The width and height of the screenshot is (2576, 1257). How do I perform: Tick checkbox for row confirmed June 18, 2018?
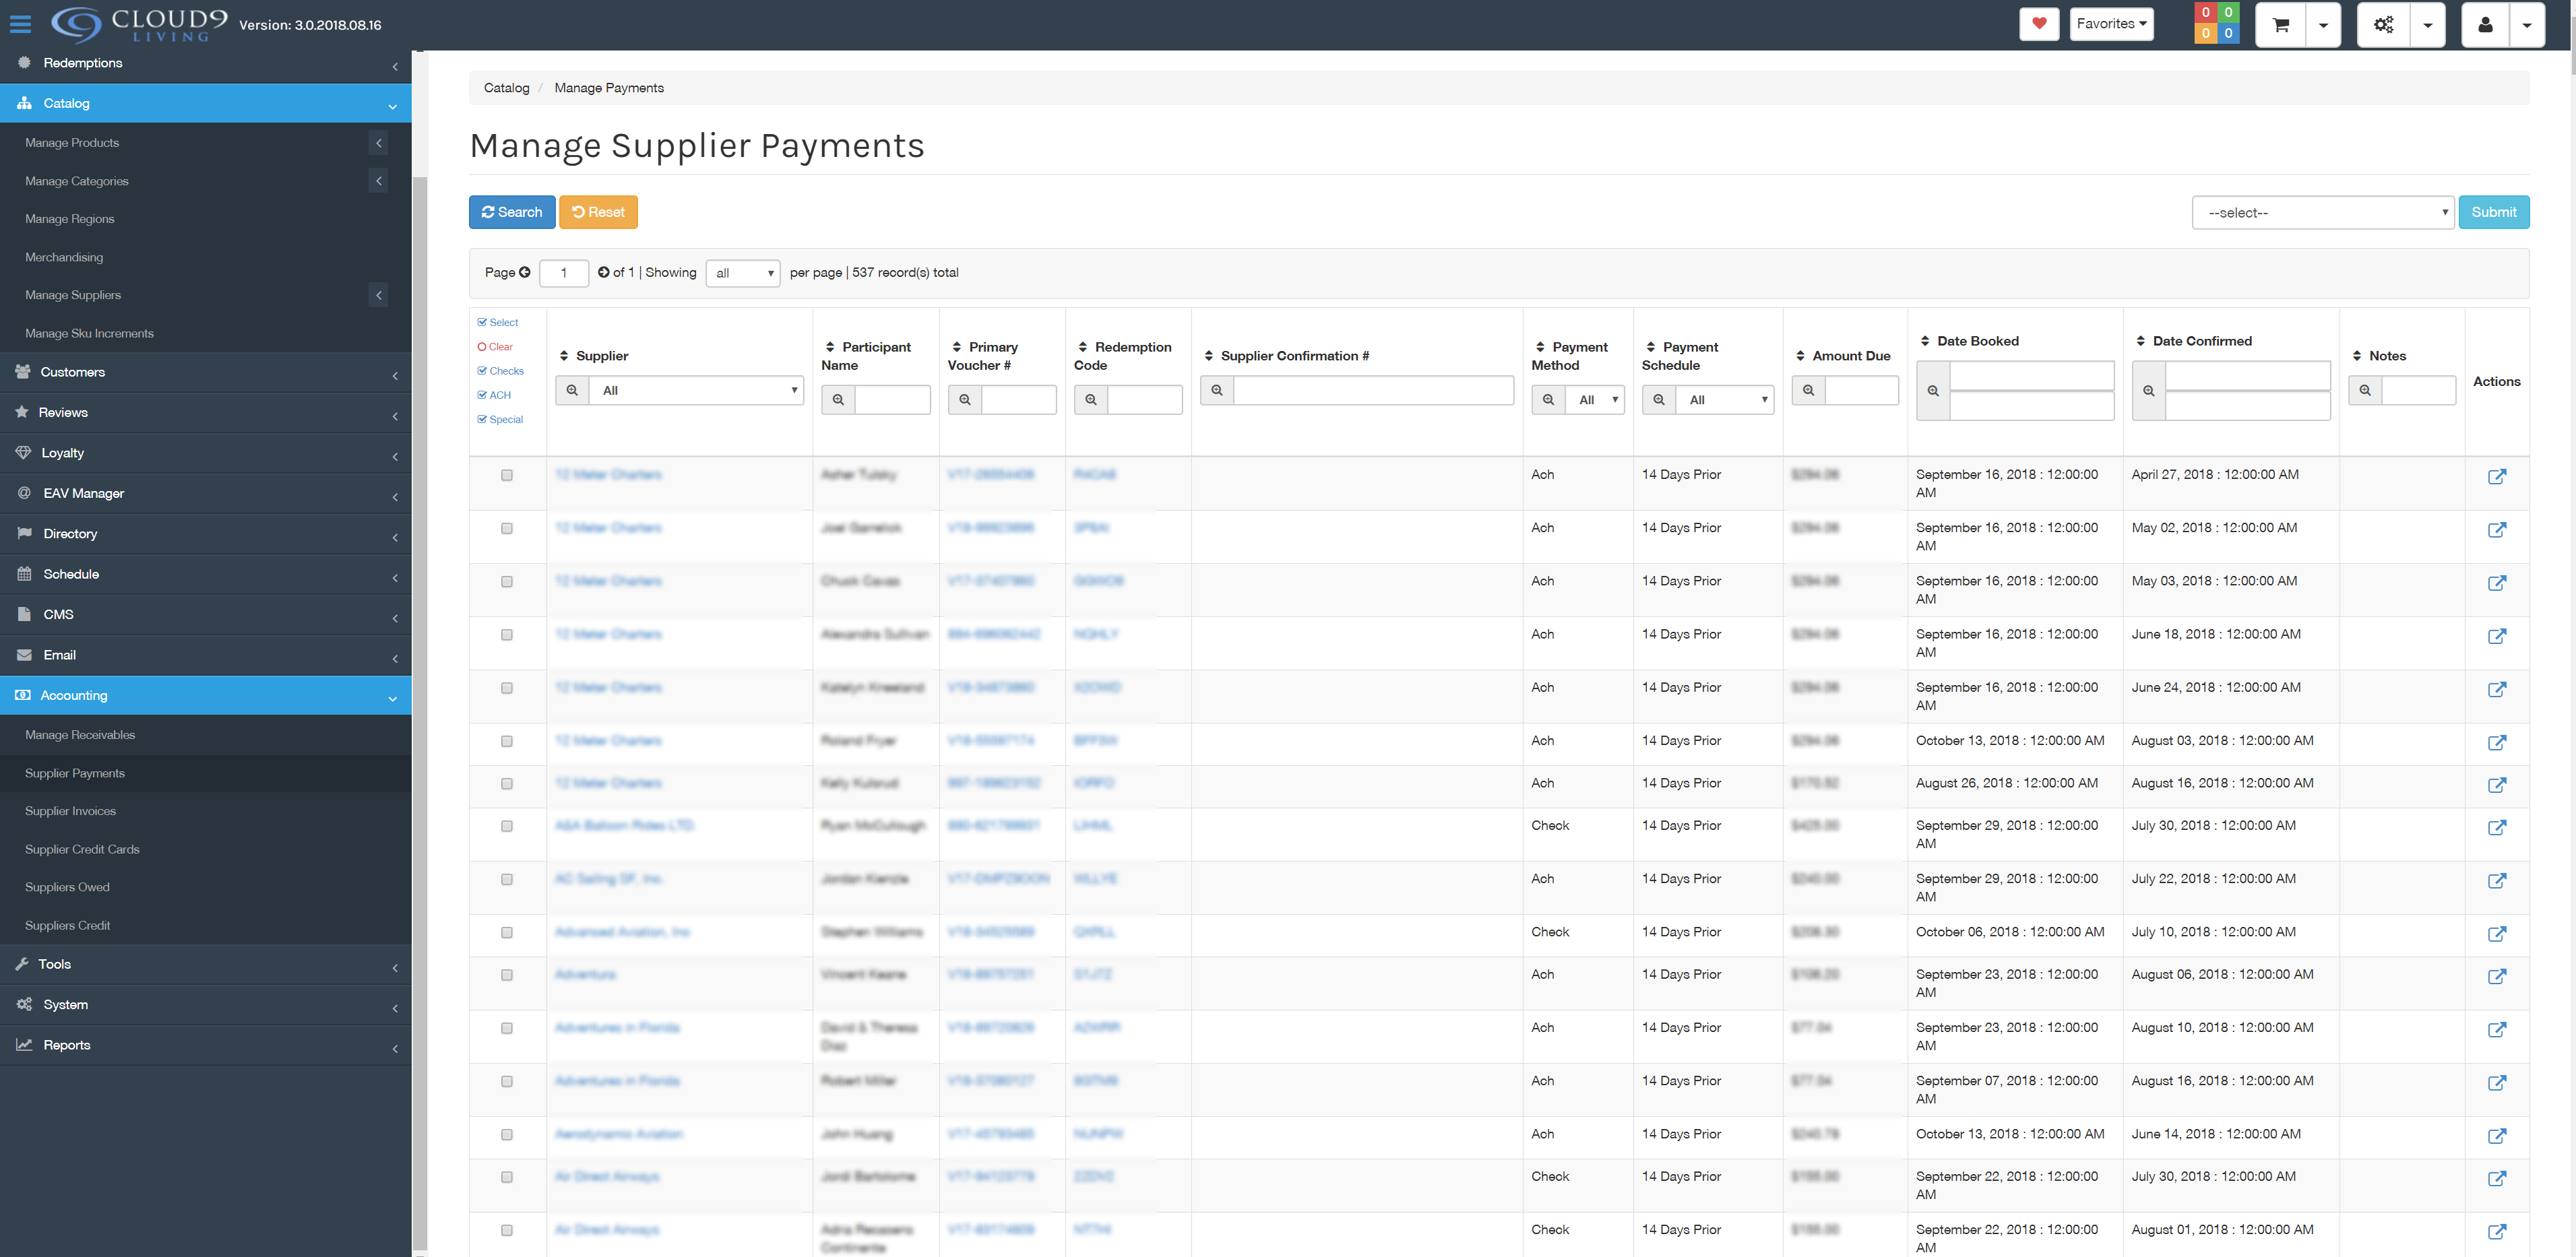[507, 635]
